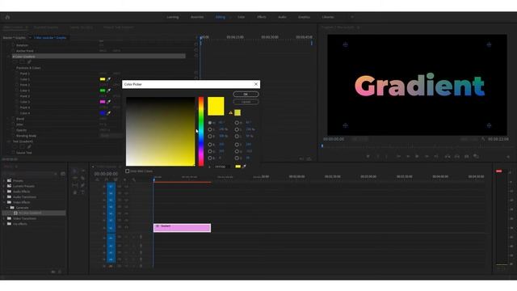Switch to the Graphics workspace
The width and height of the screenshot is (517, 291).
click(304, 17)
